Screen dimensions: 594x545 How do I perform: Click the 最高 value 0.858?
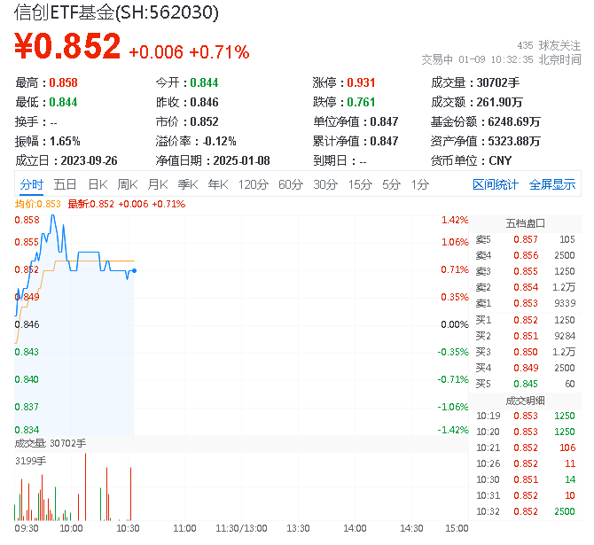point(63,82)
